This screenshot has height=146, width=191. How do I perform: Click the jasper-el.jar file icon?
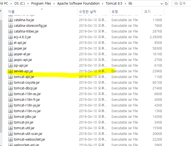(11, 54)
